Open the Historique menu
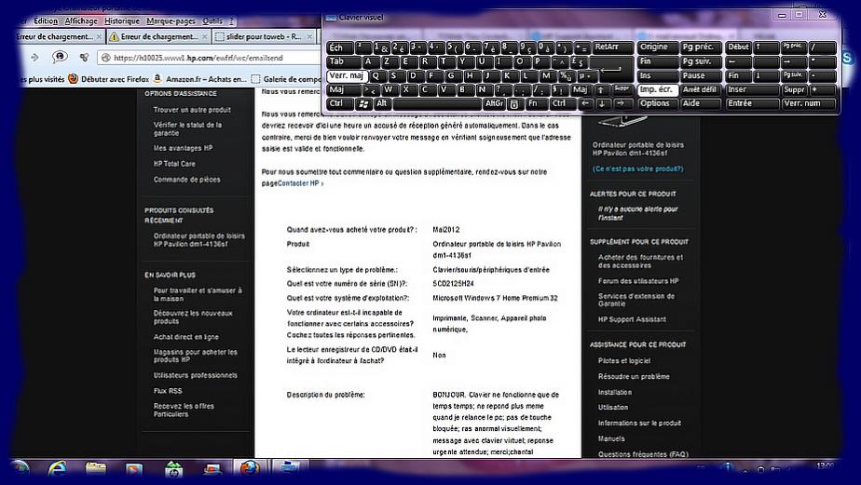The height and width of the screenshot is (485, 861). point(122,20)
